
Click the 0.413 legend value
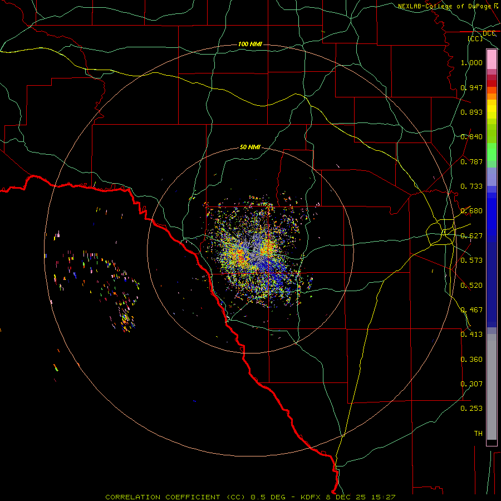click(471, 335)
